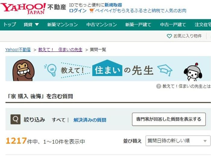Click the robot dog mascot in banner
The image size is (211, 156).
[x=193, y=72]
